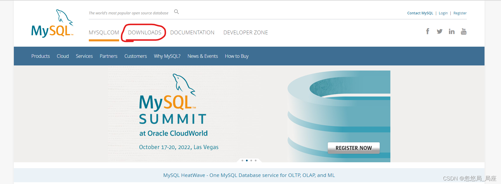Open the Services menu item
The height and width of the screenshot is (184, 501).
(84, 56)
